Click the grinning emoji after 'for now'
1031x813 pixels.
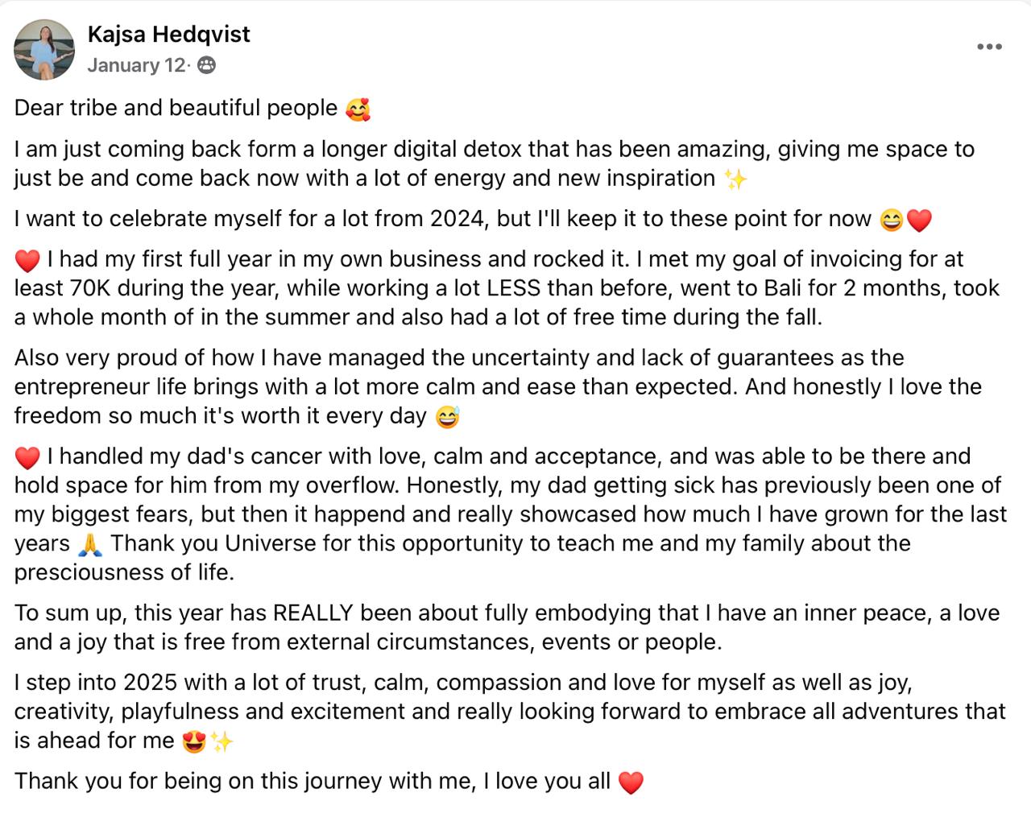coord(892,220)
